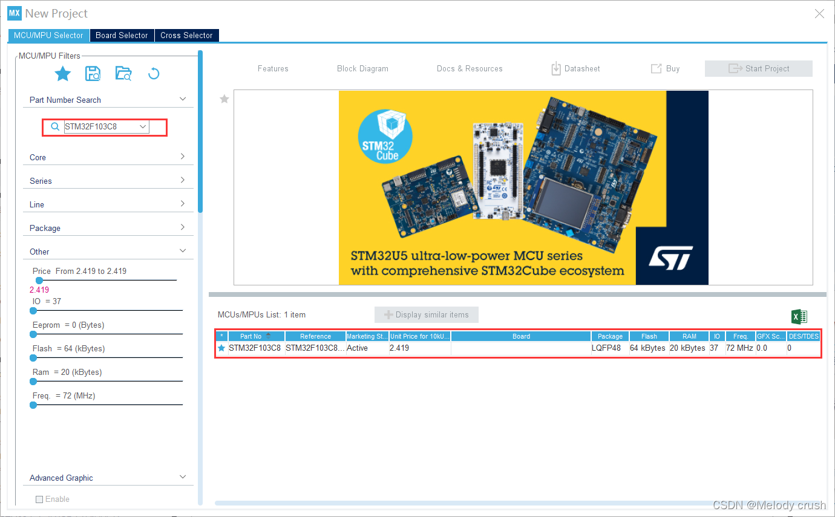The height and width of the screenshot is (517, 835).
Task: Toggle the blue favorite star of STM32F103C8 row
Action: tap(221, 348)
